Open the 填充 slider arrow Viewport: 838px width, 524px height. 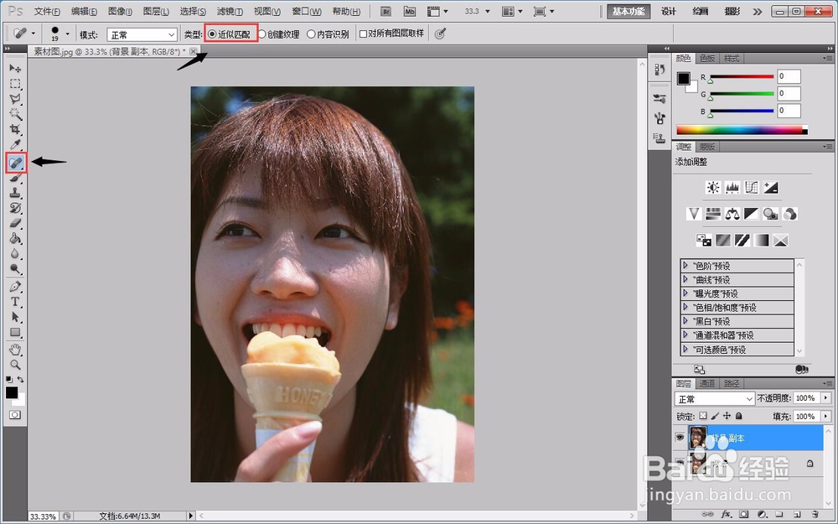pos(826,416)
